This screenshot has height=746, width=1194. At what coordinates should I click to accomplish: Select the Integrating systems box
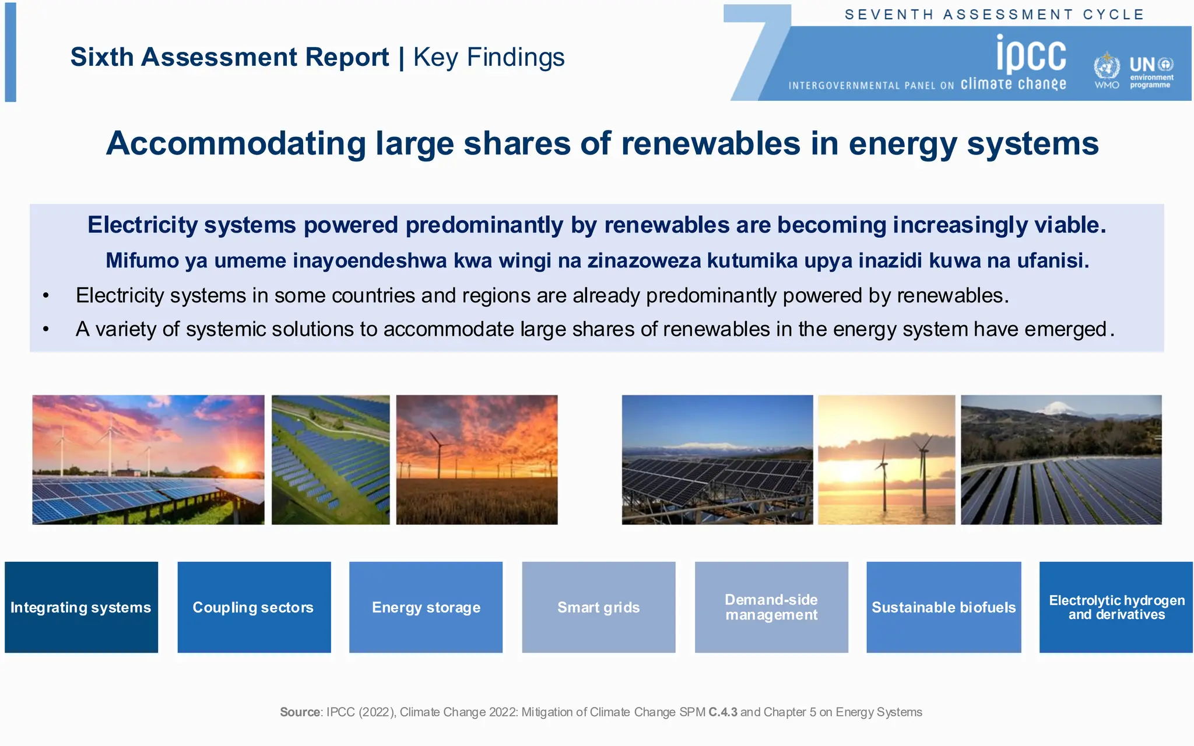[81, 607]
